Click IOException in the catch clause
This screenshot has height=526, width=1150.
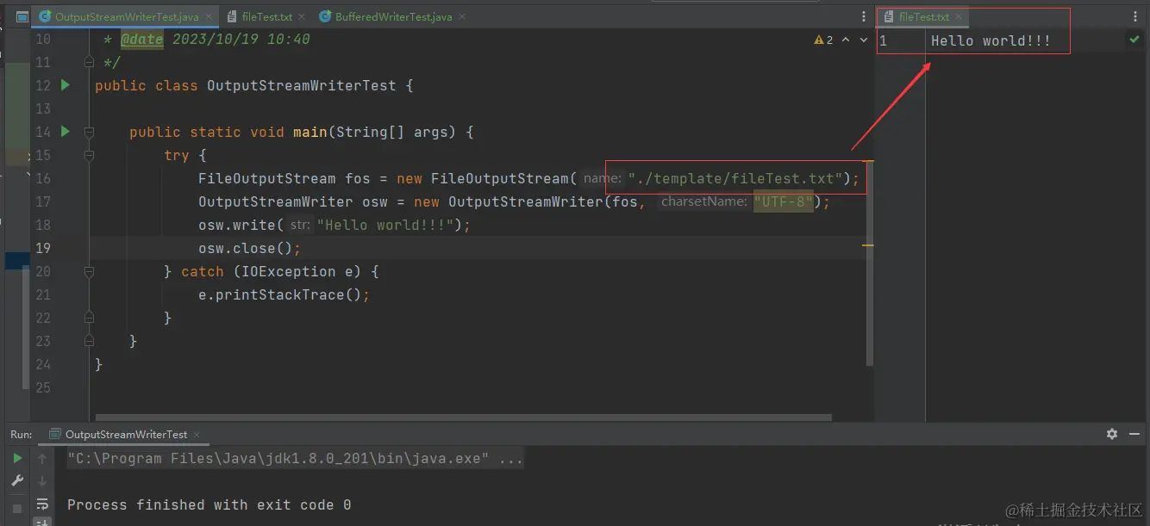coord(289,271)
